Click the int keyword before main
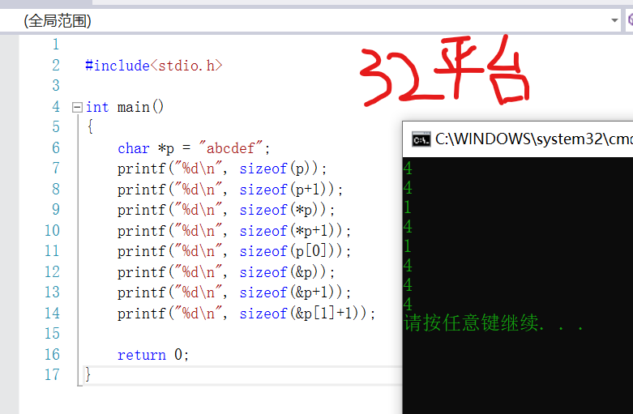Image resolution: width=633 pixels, height=414 pixels. click(97, 107)
